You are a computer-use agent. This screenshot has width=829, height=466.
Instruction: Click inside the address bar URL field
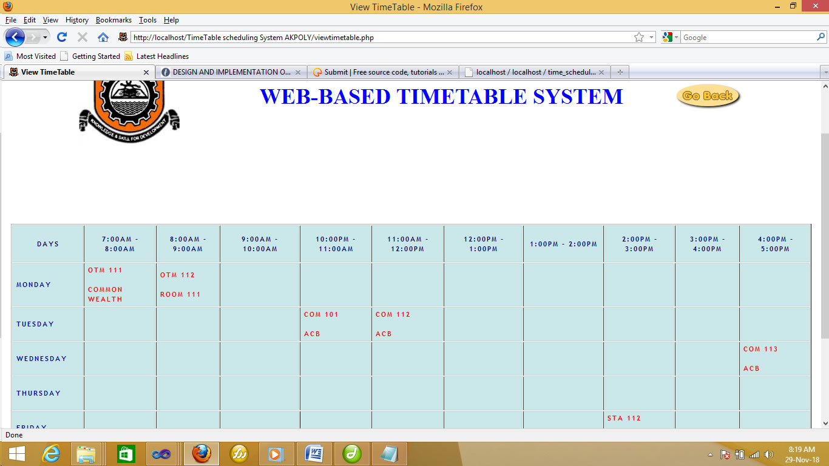click(364, 37)
